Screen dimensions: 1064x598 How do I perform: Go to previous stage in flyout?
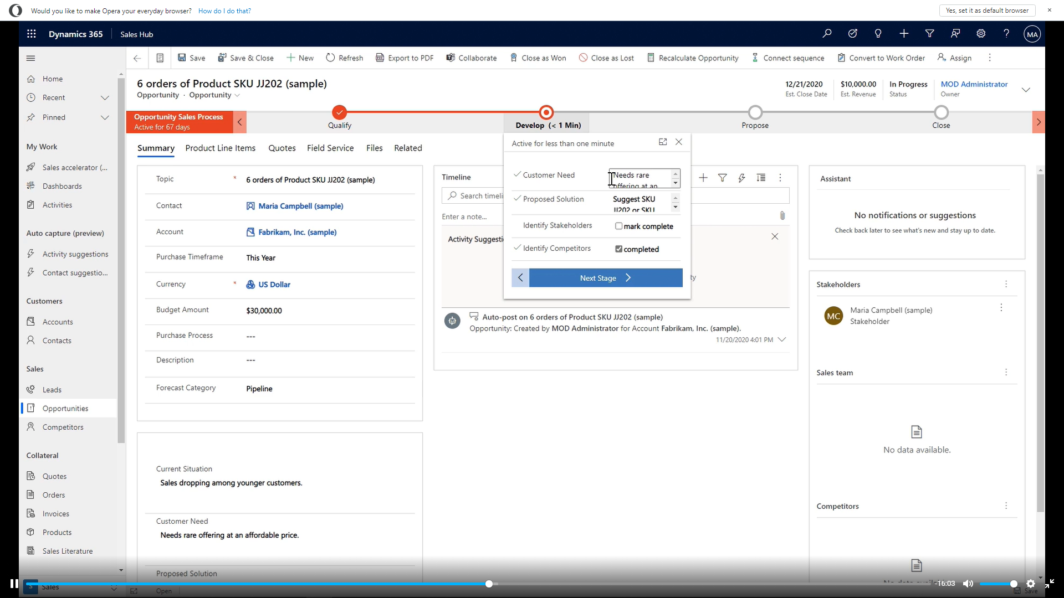pos(520,278)
